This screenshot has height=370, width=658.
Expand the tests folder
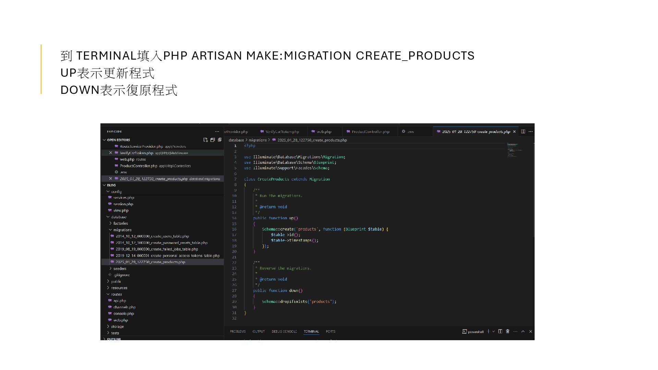point(108,333)
